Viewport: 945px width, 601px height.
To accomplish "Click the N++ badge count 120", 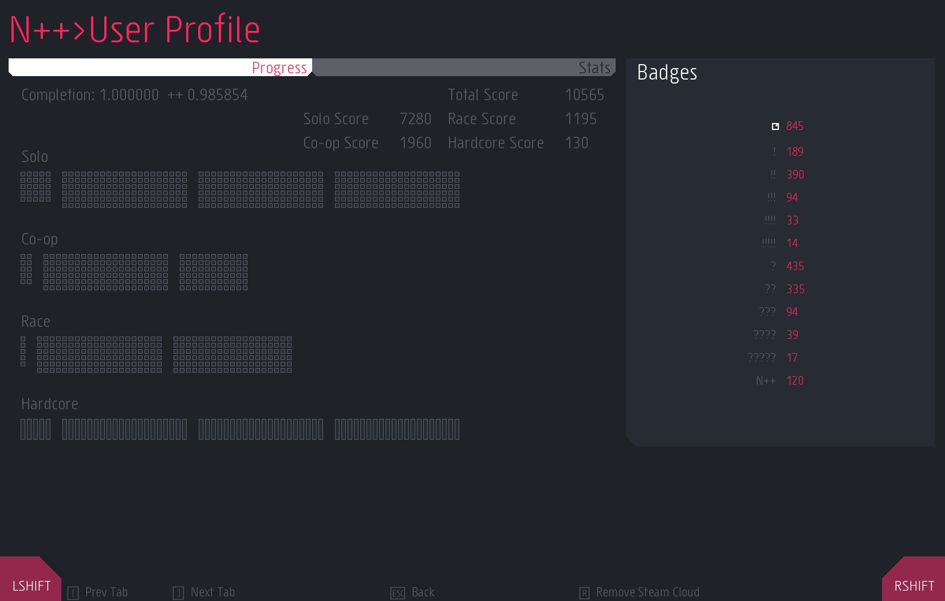I will coord(795,381).
